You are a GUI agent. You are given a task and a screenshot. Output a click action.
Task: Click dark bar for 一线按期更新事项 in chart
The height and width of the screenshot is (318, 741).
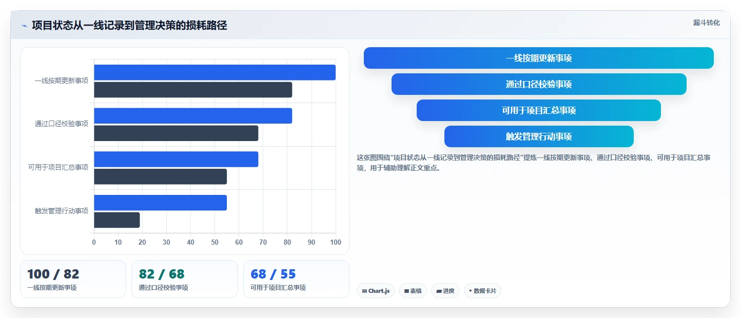point(193,90)
